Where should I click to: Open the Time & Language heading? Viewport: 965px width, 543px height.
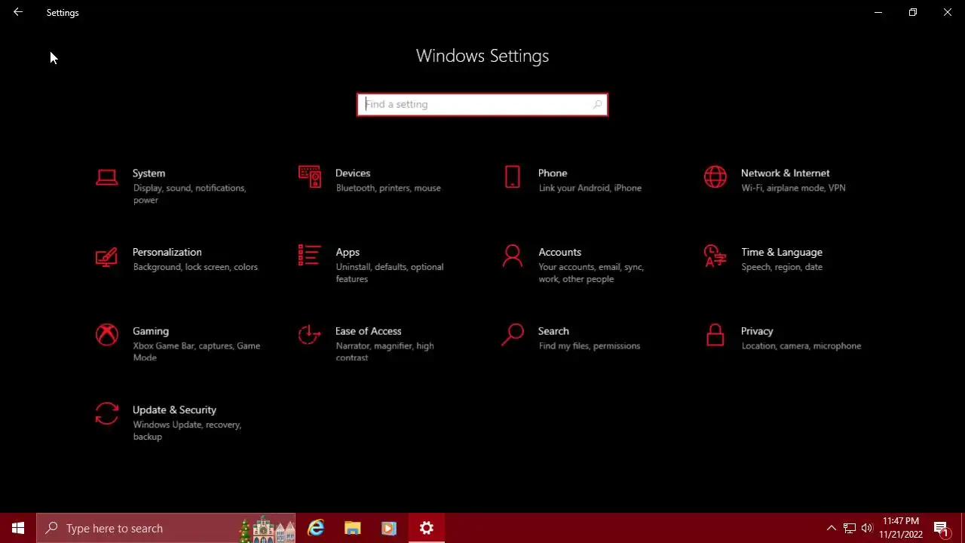click(782, 252)
